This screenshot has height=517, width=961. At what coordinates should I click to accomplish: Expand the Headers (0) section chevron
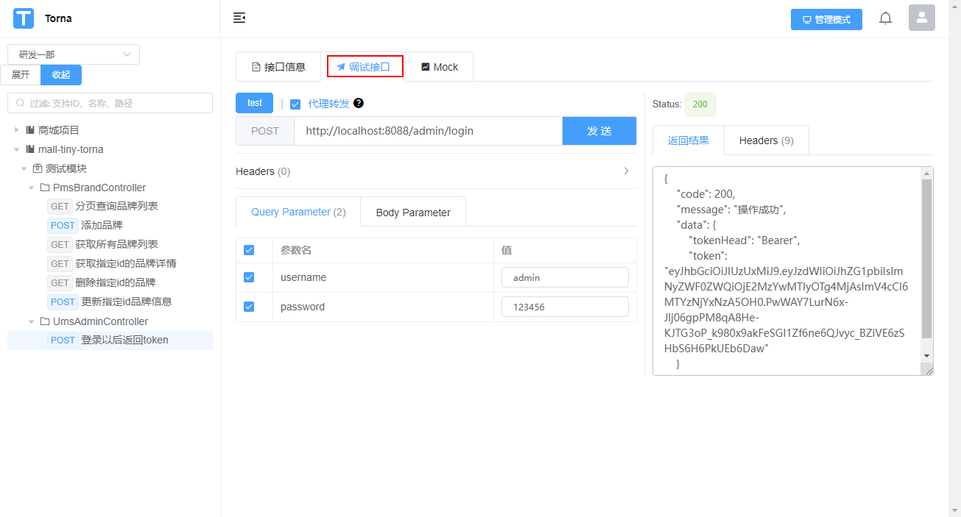coord(627,171)
